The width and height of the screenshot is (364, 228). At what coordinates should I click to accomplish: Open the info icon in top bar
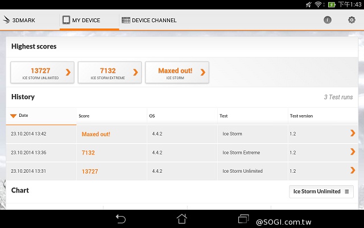[328, 20]
